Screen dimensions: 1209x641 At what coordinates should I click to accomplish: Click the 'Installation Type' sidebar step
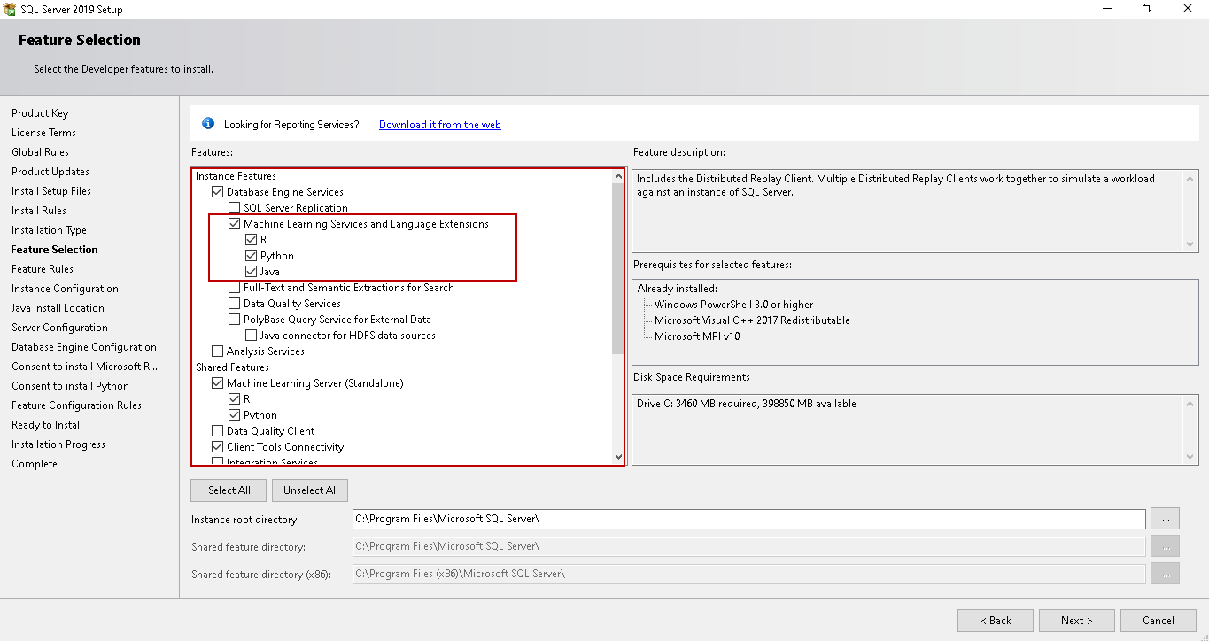49,230
